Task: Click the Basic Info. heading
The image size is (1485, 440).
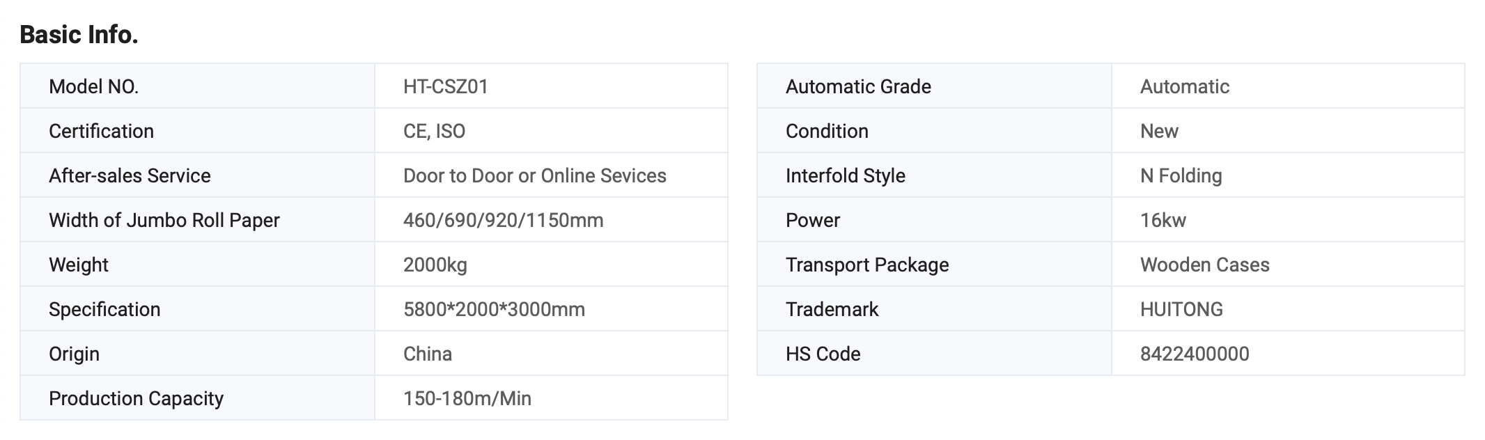Action: 79,34
